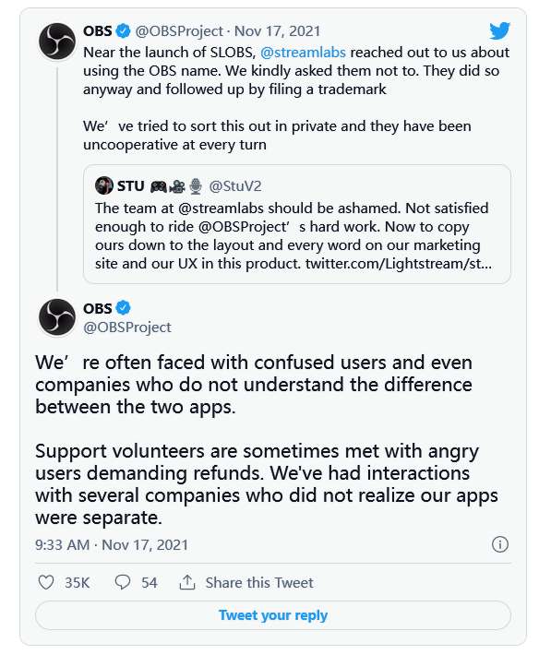Screen dimensions: 539x655
Task: Click the reply speech bubble icon
Action: coord(123,582)
